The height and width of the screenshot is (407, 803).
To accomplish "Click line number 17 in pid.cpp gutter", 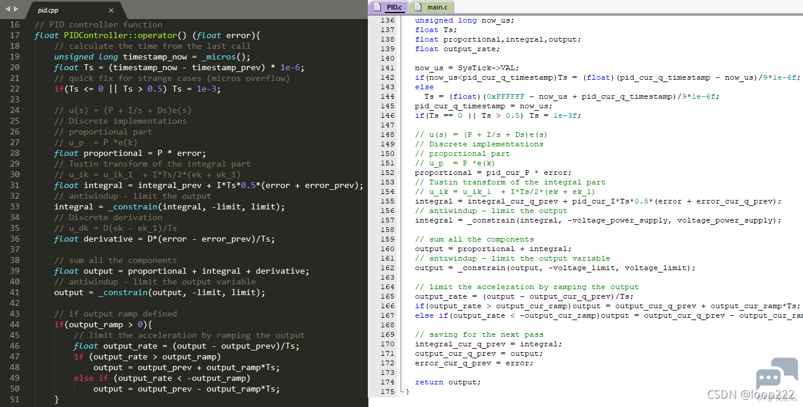I will pyautogui.click(x=14, y=35).
